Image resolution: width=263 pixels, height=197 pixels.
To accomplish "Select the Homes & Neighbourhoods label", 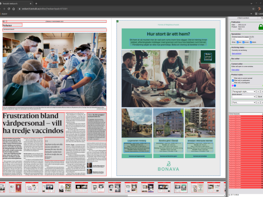I will click(x=168, y=25).
